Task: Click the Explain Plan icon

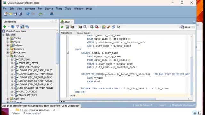Action: 72,27
